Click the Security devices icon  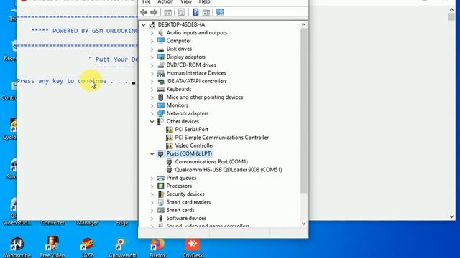pyautogui.click(x=160, y=194)
